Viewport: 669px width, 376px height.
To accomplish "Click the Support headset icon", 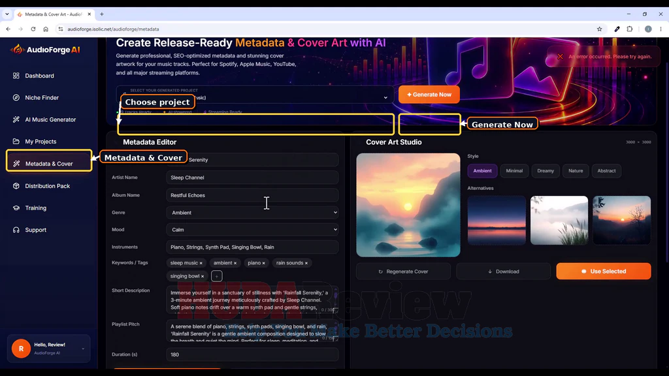I will pos(16,230).
